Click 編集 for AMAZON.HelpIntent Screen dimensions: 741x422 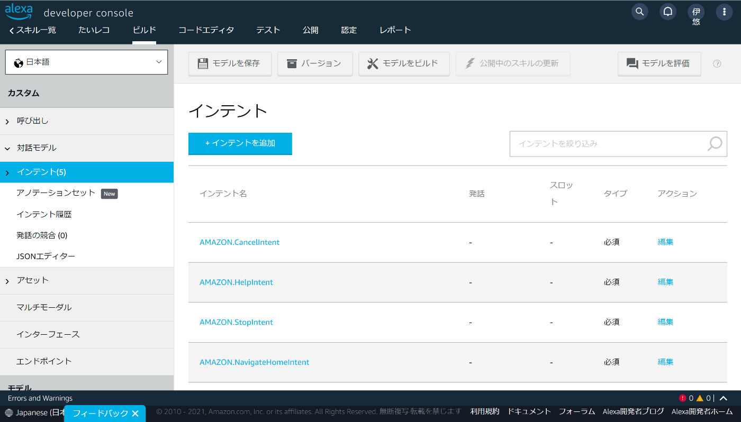click(665, 282)
